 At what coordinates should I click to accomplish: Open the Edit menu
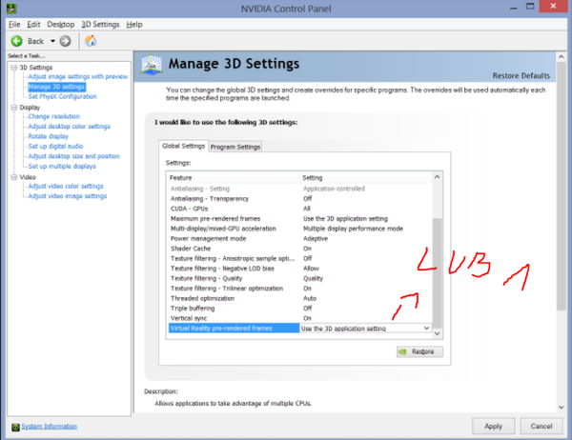(x=33, y=25)
